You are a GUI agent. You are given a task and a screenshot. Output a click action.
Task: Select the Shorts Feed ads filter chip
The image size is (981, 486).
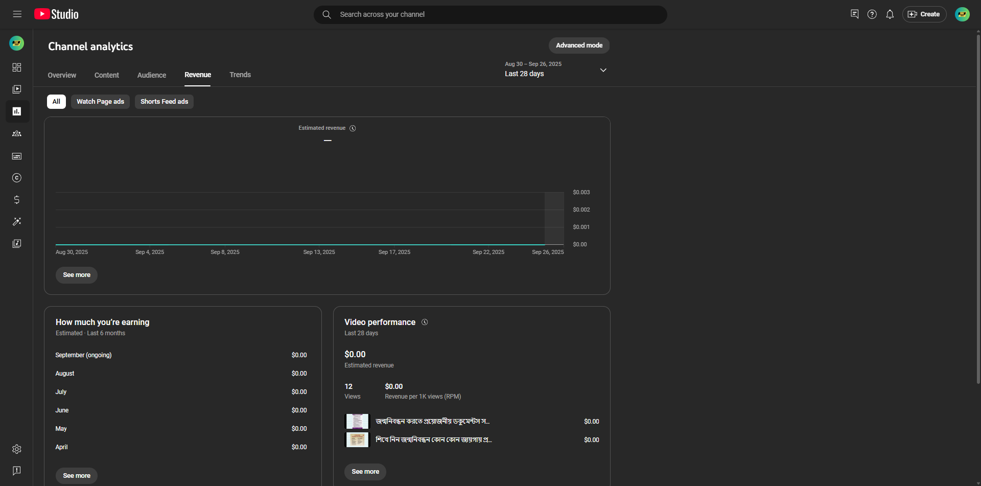pos(164,102)
